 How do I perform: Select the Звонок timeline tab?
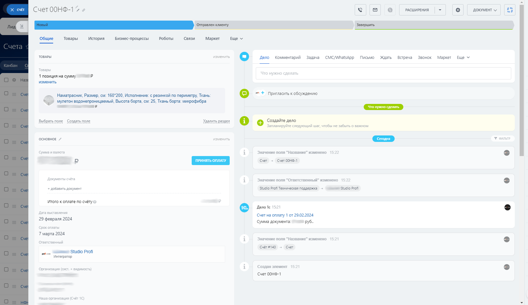coord(425,58)
